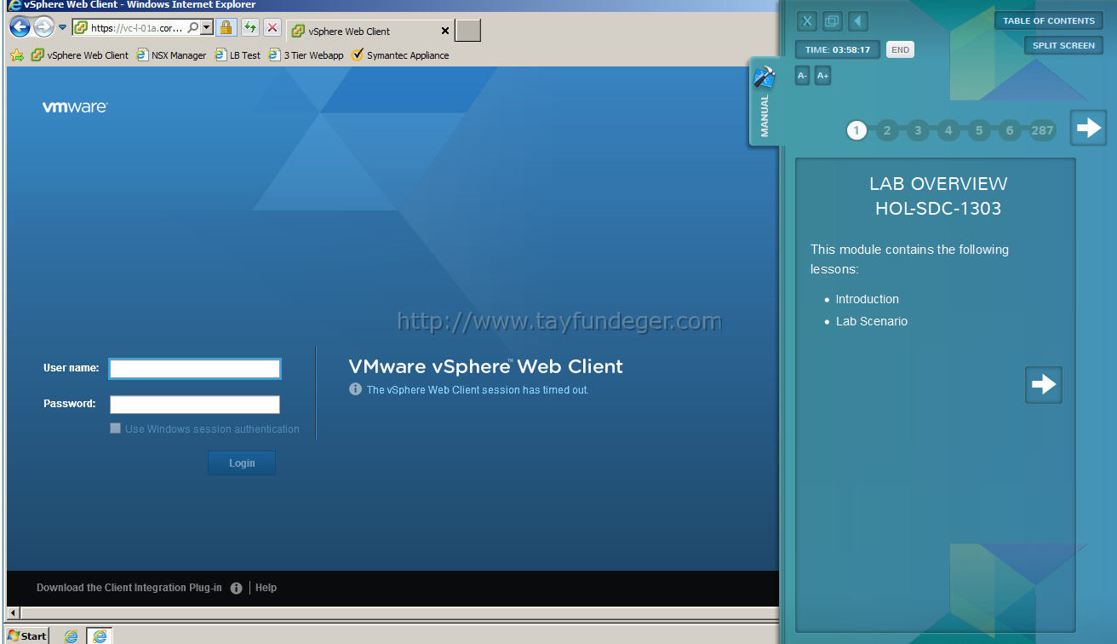Click the next page arrow beside page numbers
The width and height of the screenshot is (1117, 644).
(x=1088, y=128)
